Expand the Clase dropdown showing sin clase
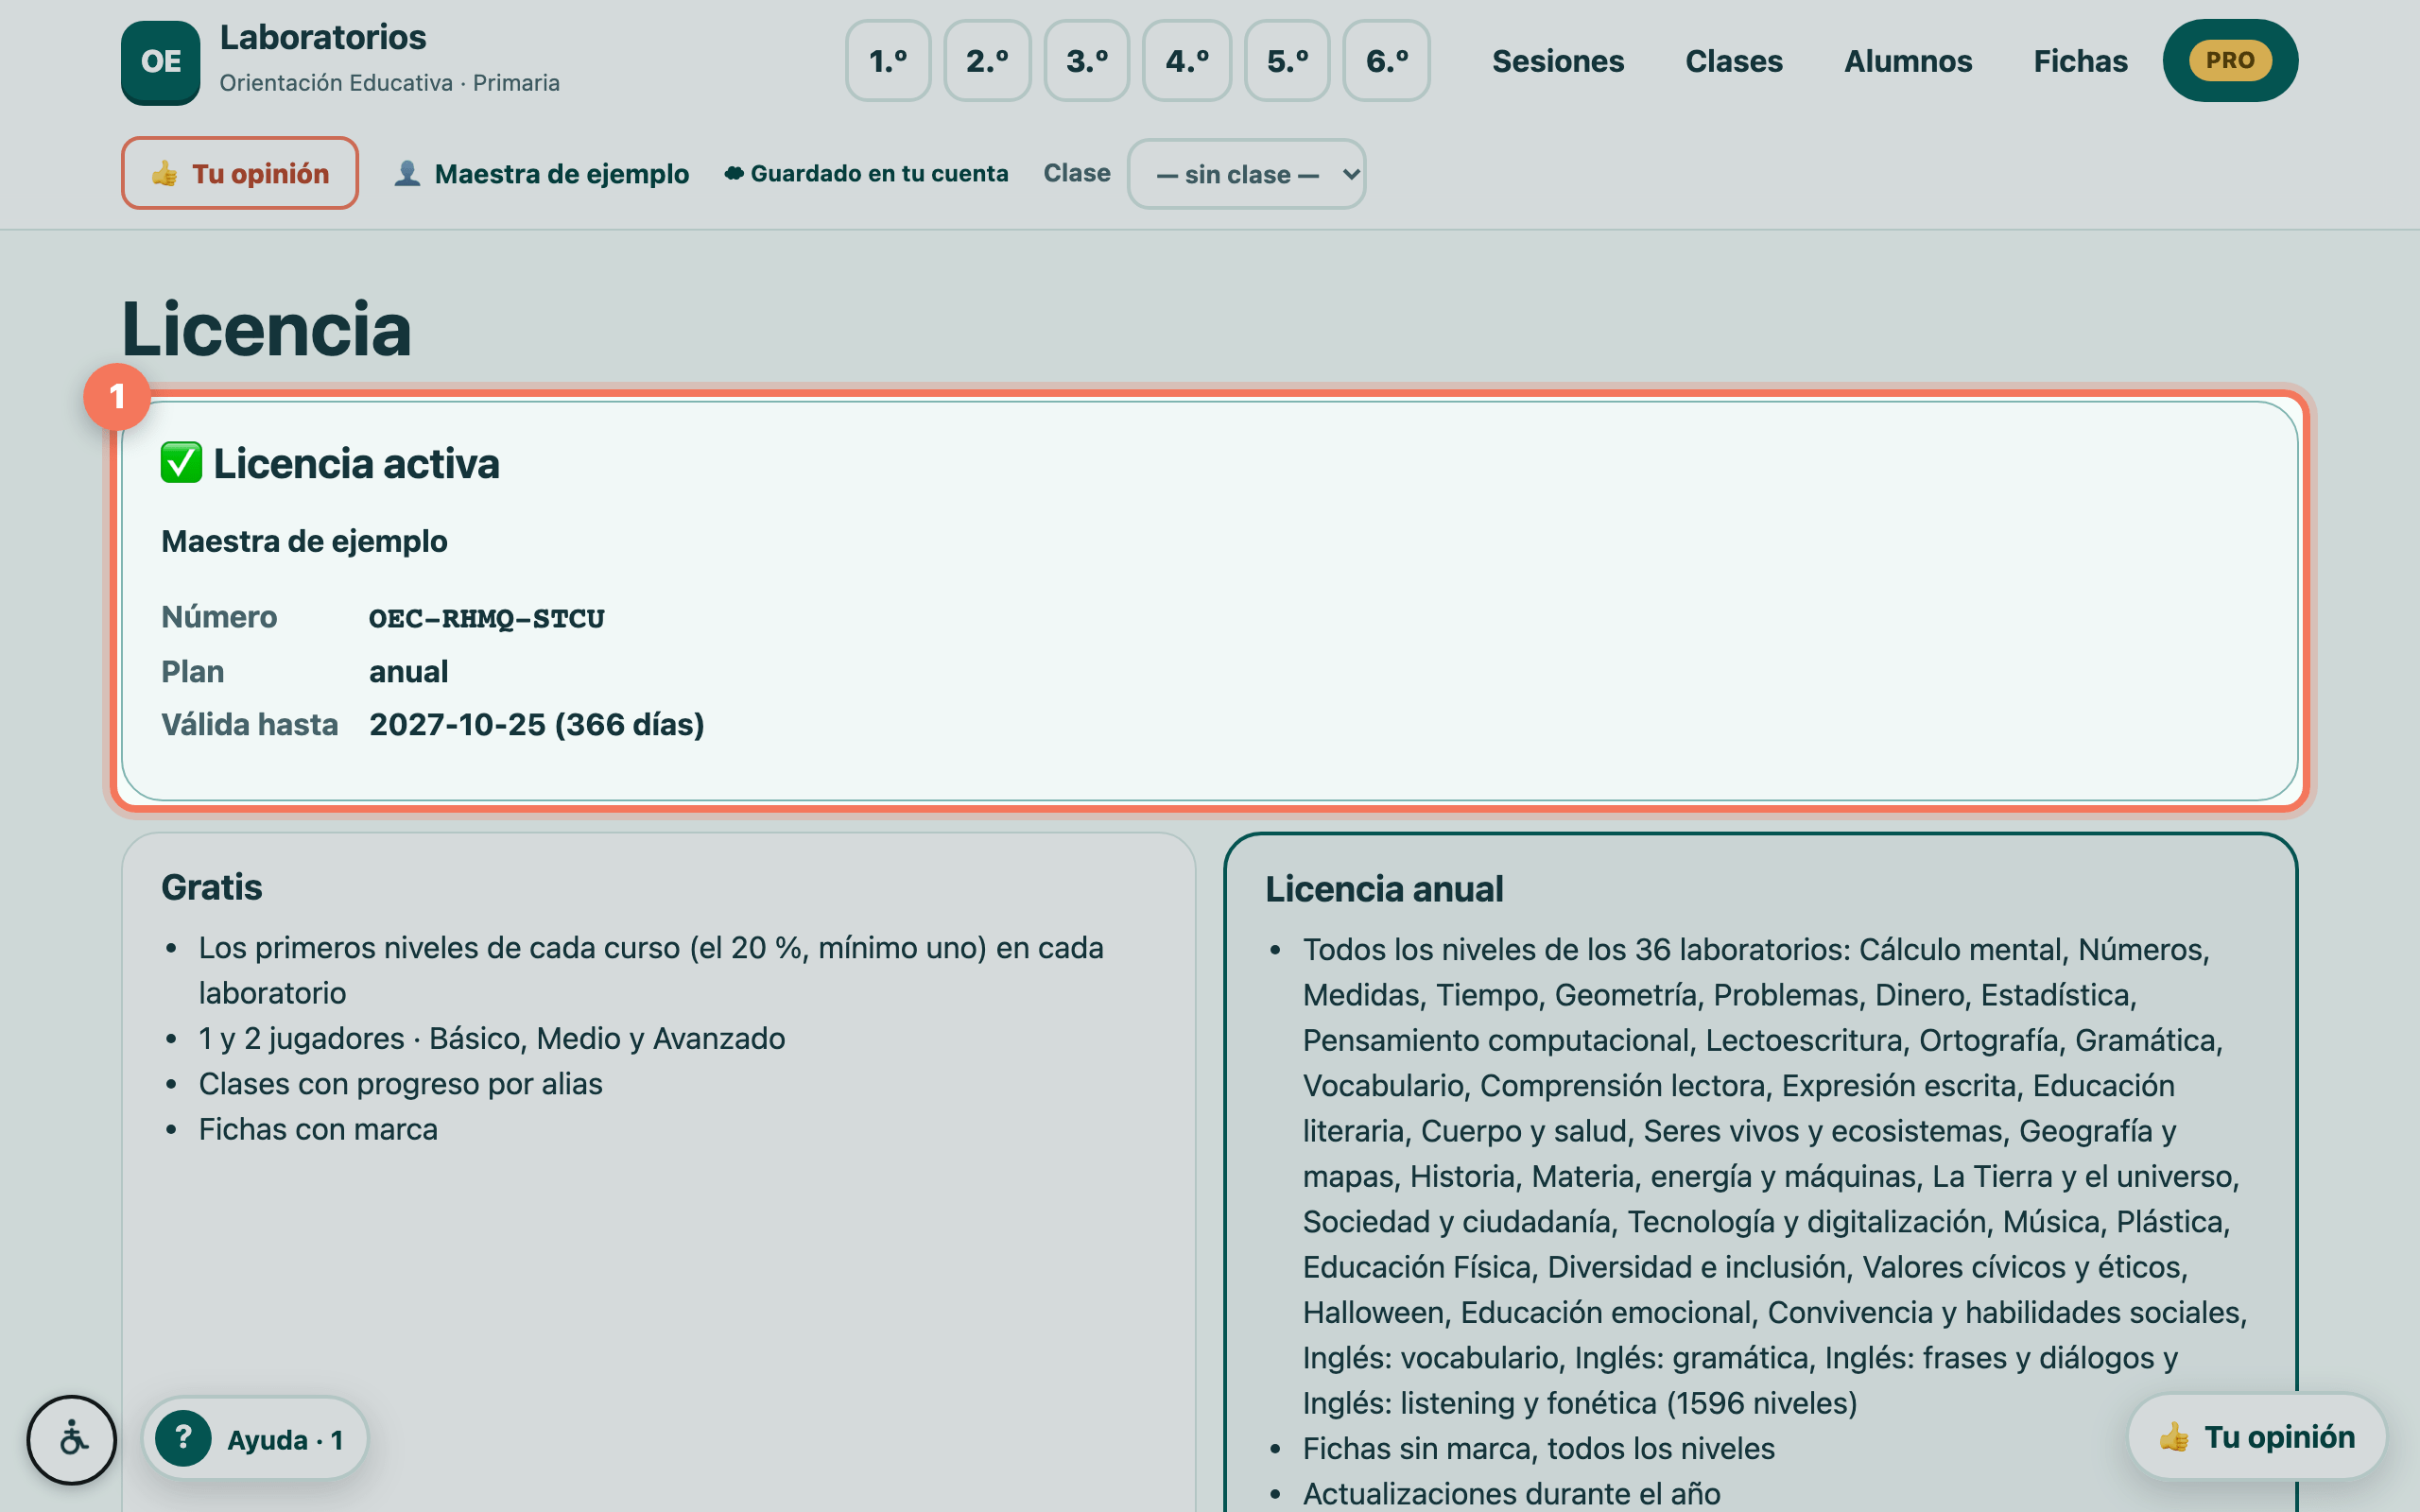2420x1512 pixels. tap(1246, 174)
